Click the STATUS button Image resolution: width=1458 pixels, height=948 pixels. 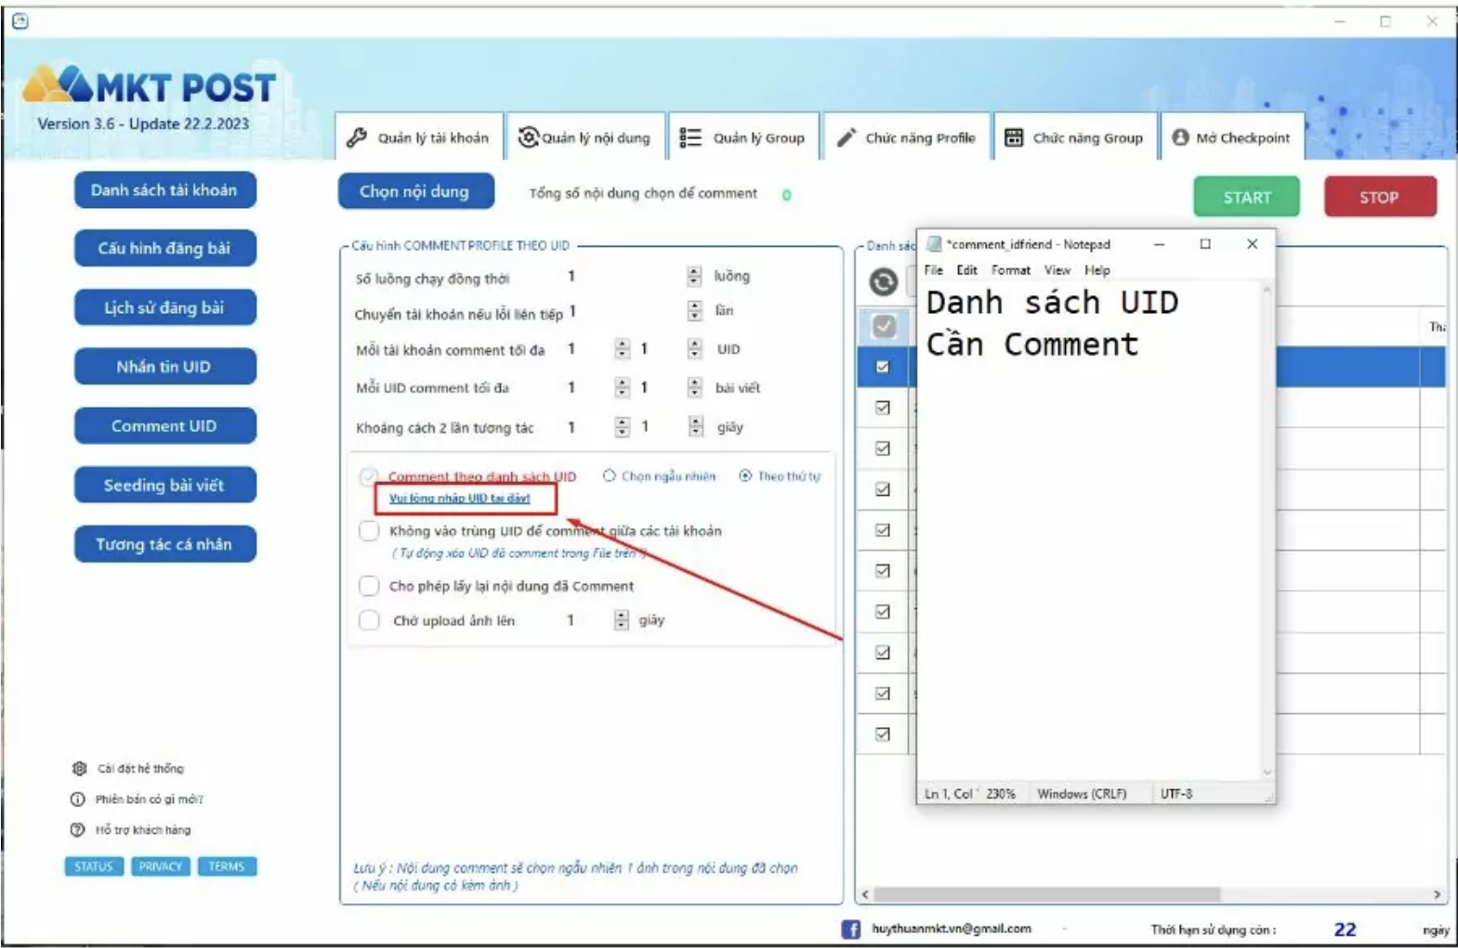point(94,866)
